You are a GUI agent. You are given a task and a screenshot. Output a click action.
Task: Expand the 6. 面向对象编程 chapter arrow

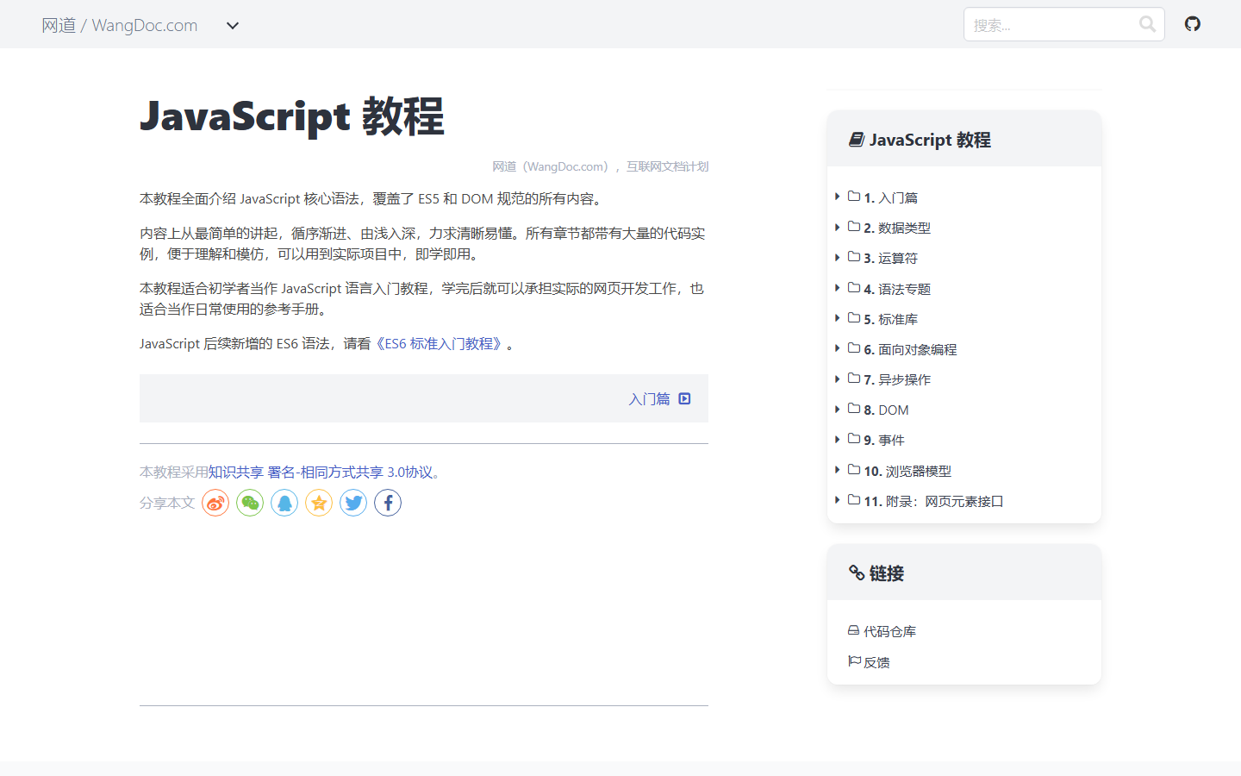[838, 348]
